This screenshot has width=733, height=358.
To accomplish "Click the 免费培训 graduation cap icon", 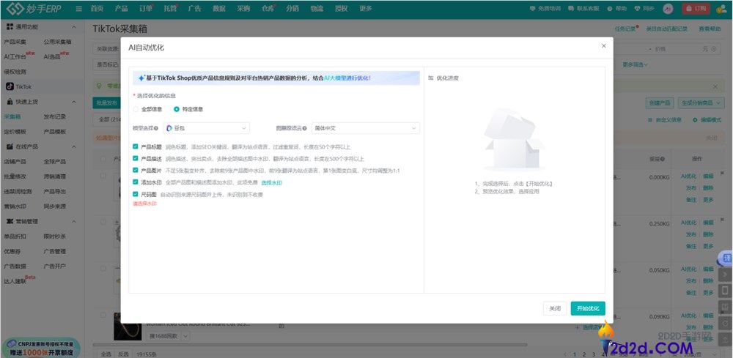I will click(x=534, y=8).
